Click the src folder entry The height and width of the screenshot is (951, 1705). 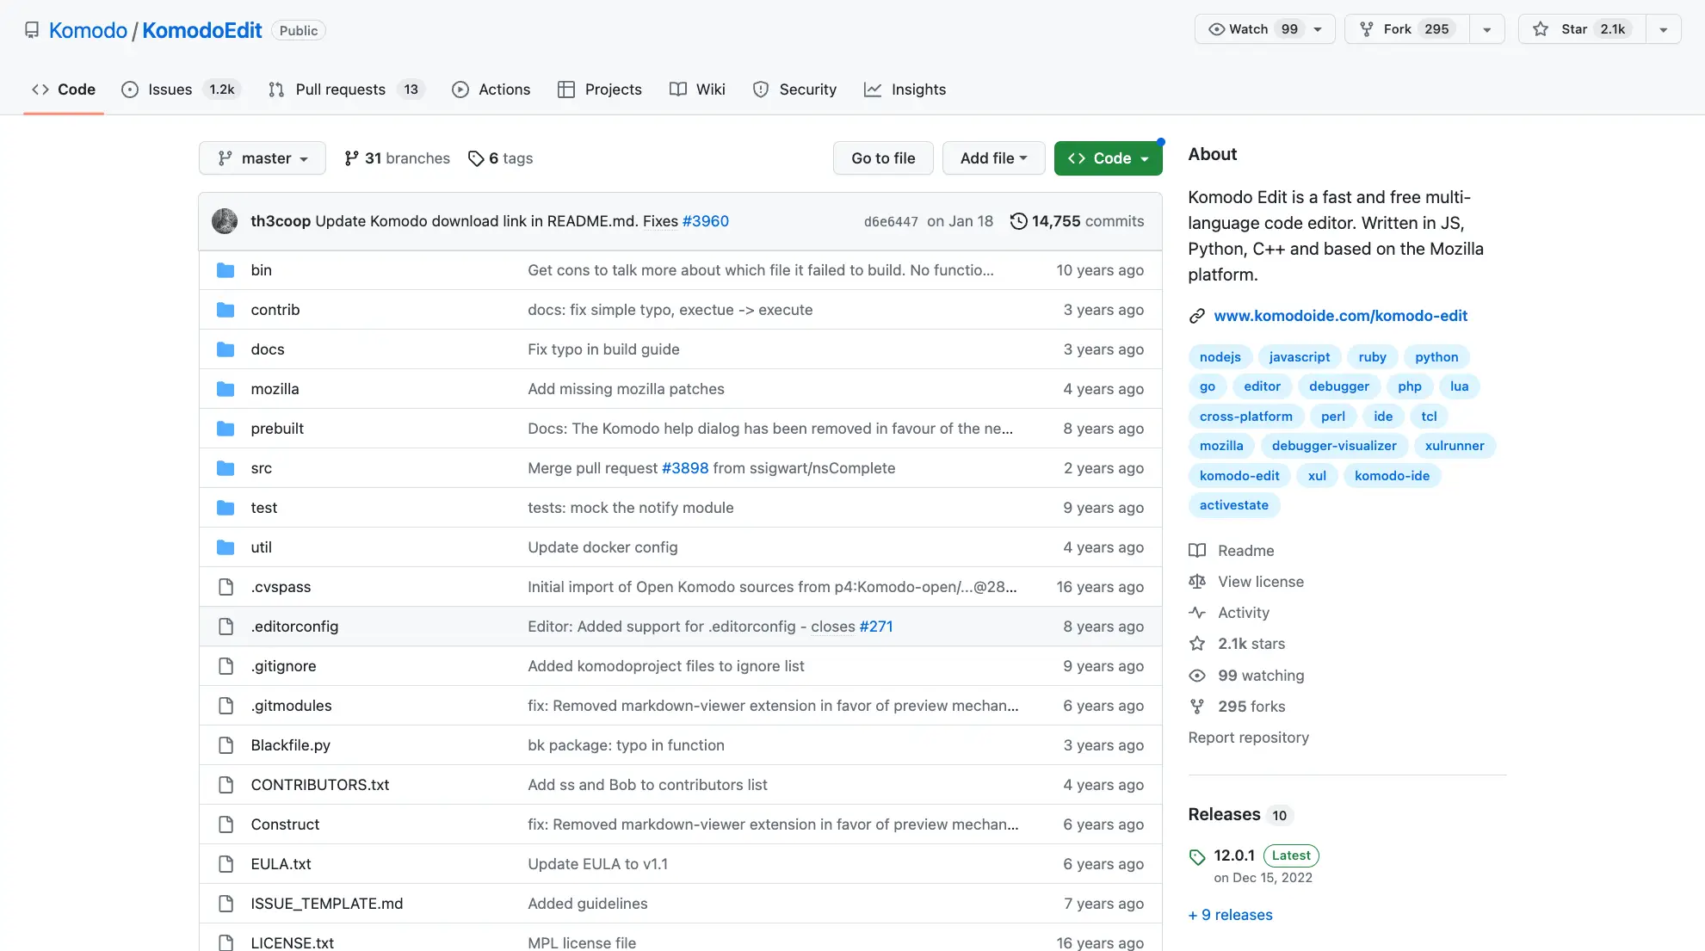pos(260,467)
